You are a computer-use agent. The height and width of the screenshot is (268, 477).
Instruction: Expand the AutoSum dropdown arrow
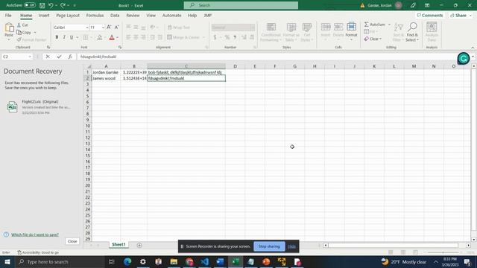click(389, 25)
